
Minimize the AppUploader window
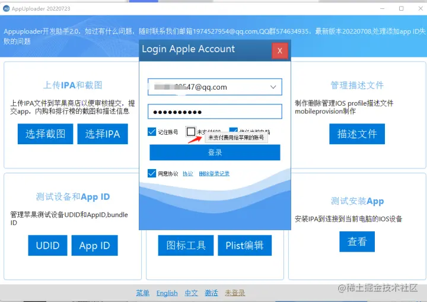[383, 9]
